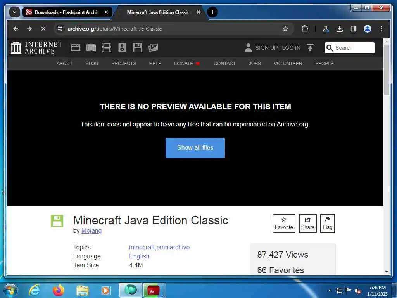Screen dimensions: 397x298
Task: Open the HELP menu item
Action: tap(155, 64)
